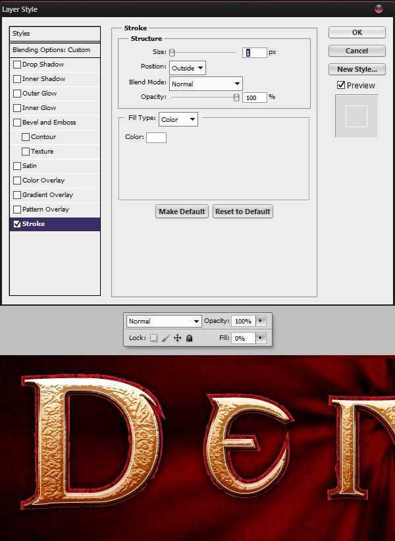This screenshot has height=541, width=395.
Task: Click the stroke Size input field
Action: tap(254, 53)
